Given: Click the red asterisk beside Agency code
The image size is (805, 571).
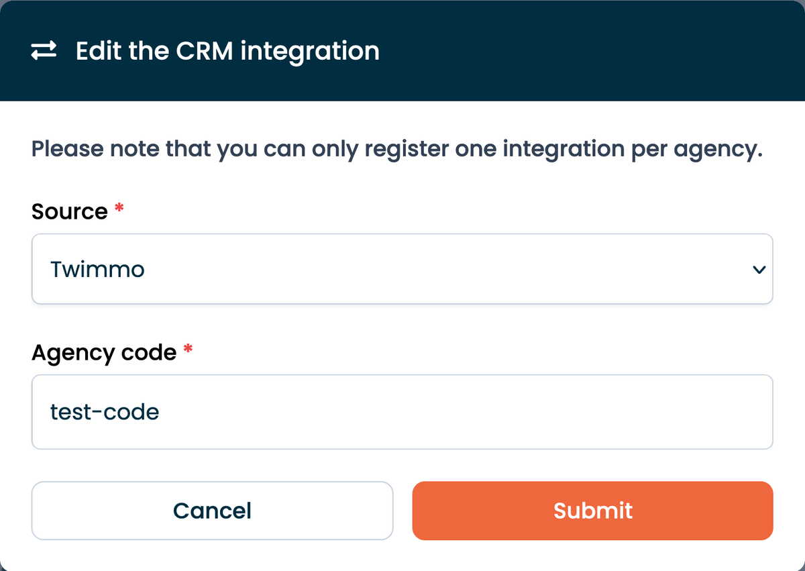Looking at the screenshot, I should point(188,349).
